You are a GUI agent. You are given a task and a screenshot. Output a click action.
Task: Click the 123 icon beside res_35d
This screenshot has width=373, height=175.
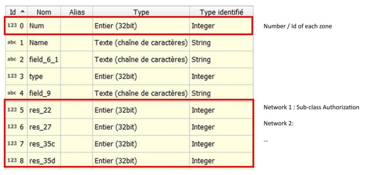tap(12, 160)
